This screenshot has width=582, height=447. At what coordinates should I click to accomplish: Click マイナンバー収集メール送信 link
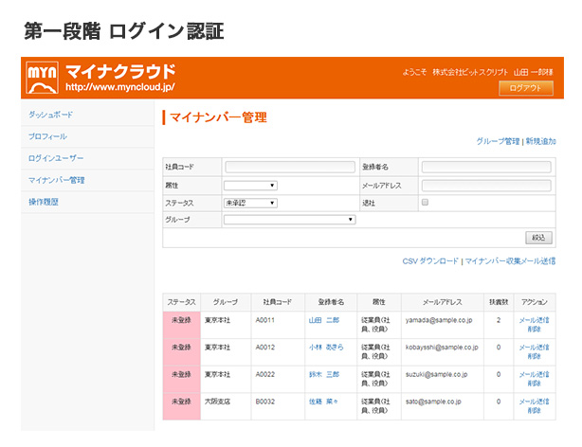pos(510,261)
